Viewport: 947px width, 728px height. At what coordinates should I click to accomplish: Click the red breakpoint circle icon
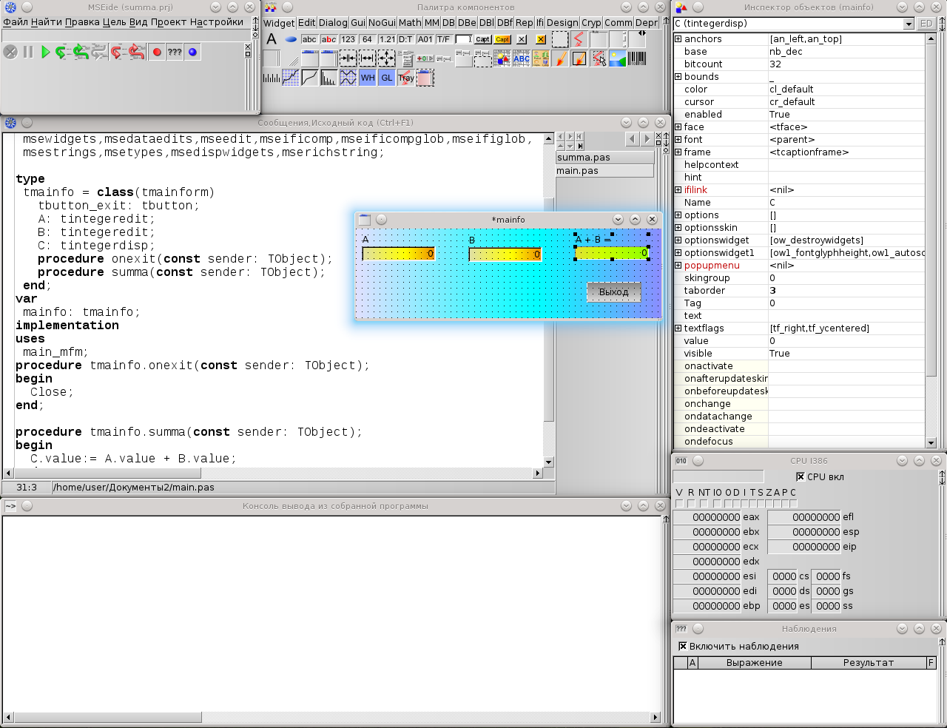click(156, 53)
